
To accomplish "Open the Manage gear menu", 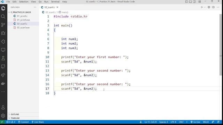I will 3,116.
